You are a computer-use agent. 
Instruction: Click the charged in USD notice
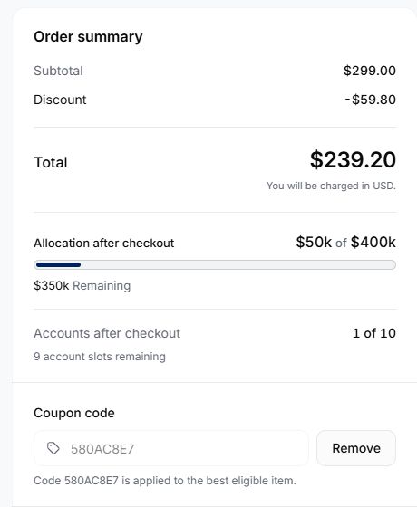pyautogui.click(x=331, y=186)
